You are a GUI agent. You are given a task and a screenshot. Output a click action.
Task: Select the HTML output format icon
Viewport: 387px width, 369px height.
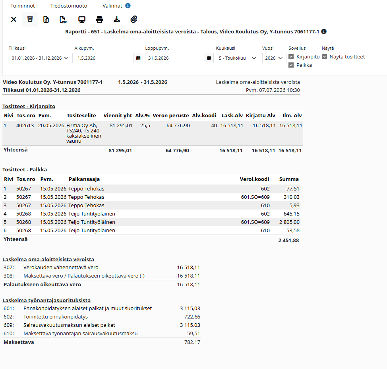pos(30,19)
